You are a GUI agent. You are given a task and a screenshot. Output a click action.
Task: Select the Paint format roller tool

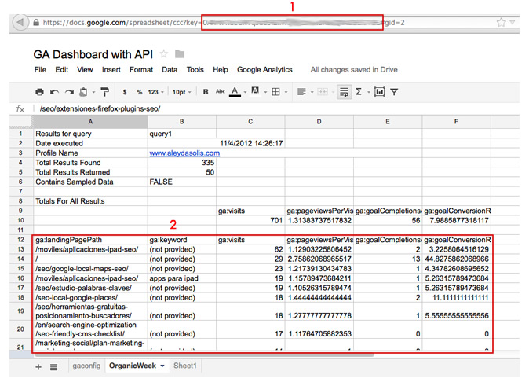tap(105, 92)
